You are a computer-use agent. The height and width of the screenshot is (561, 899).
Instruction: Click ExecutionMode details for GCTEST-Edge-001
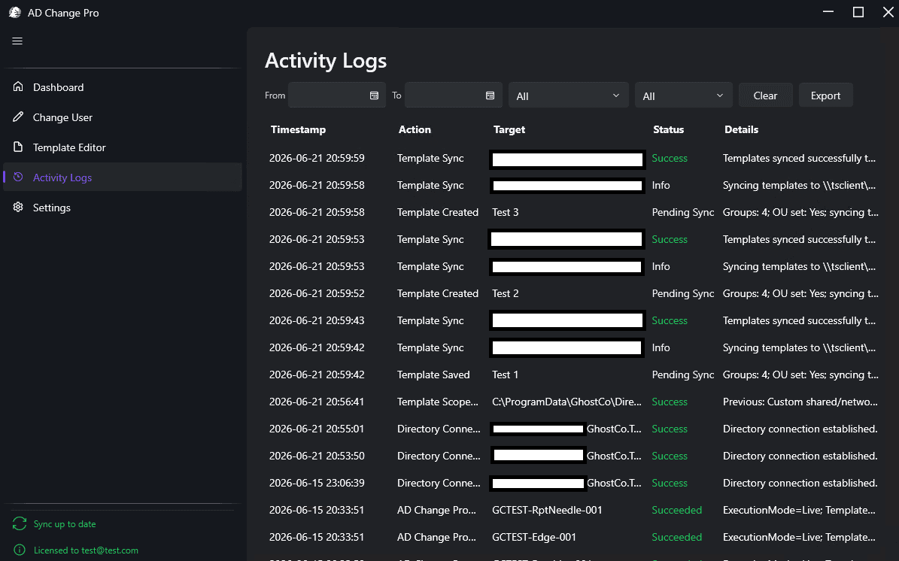(x=799, y=537)
